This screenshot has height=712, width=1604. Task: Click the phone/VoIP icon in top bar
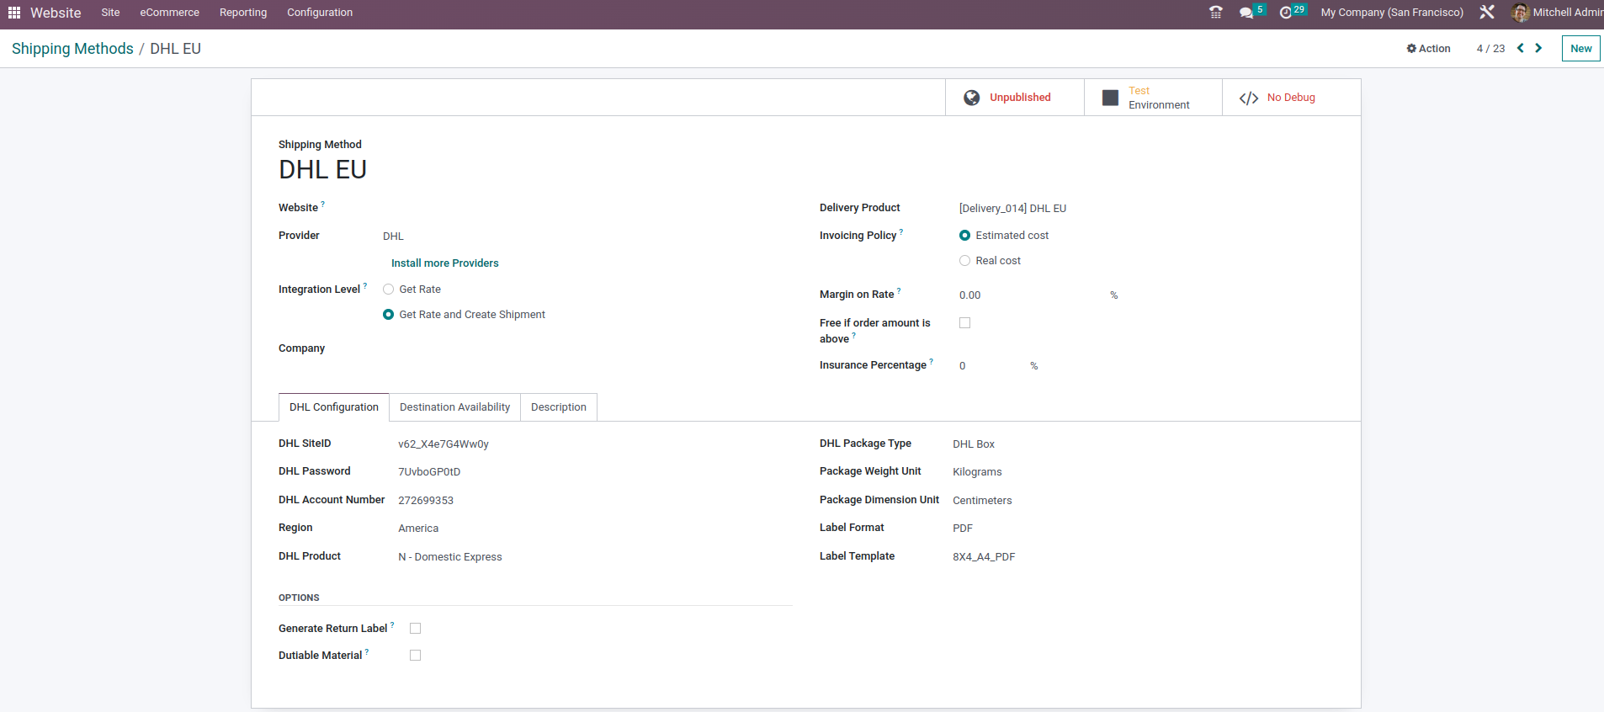1216,13
